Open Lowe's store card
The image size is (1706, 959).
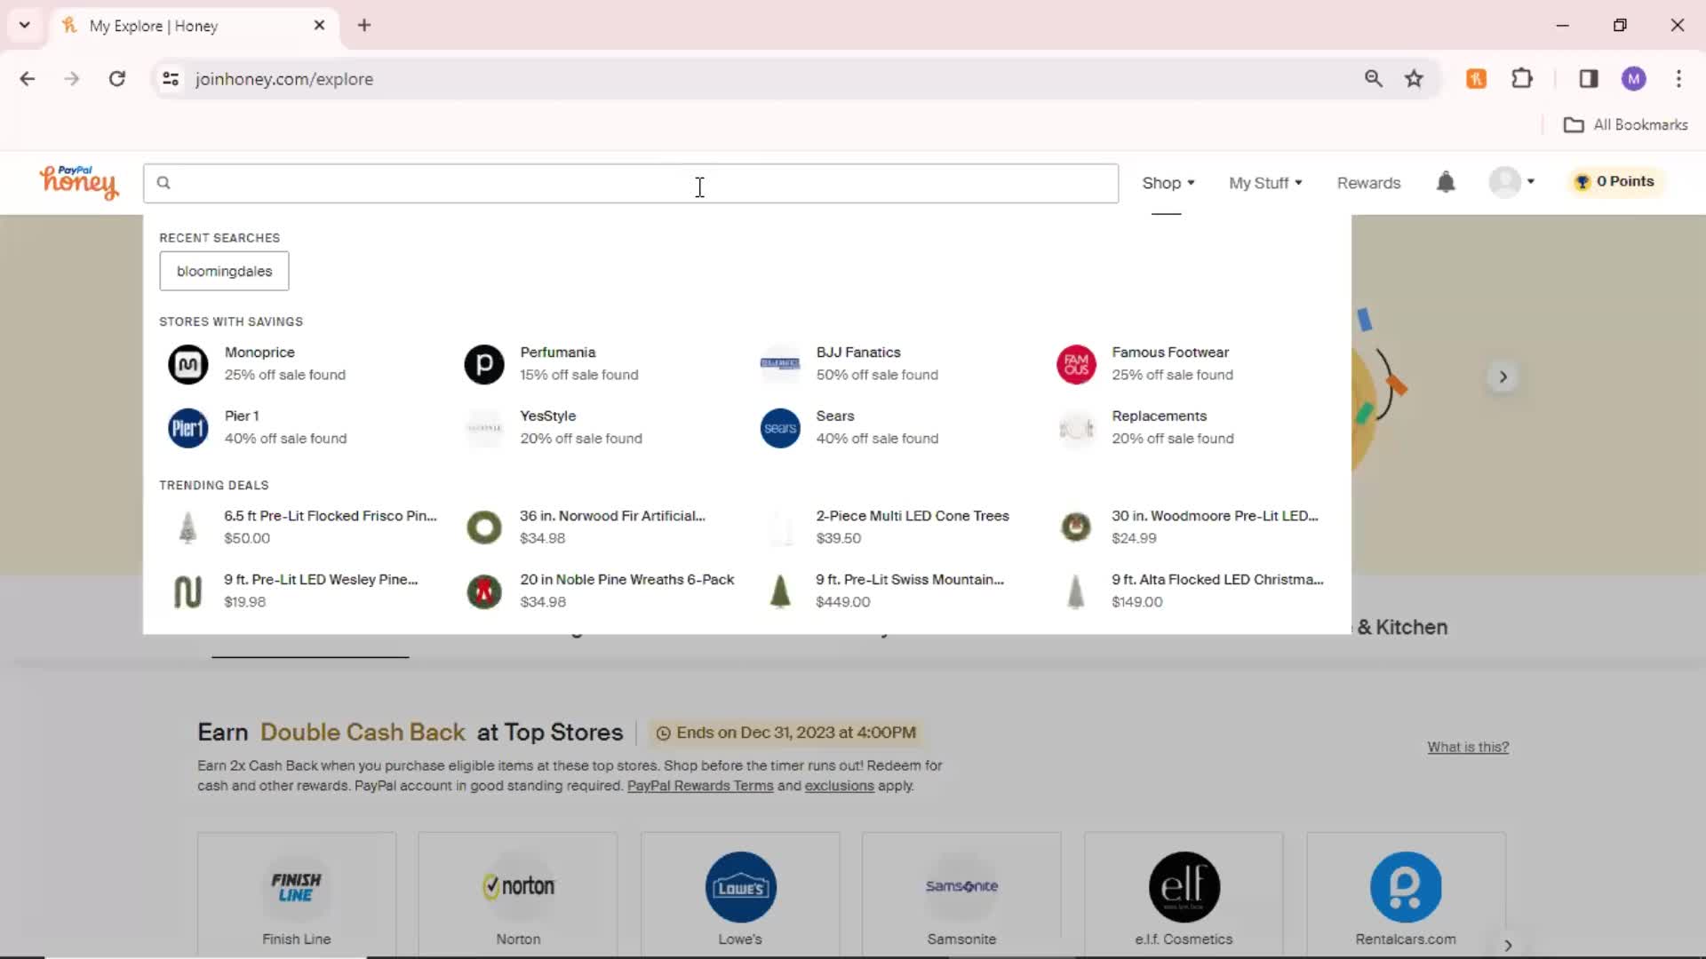740,895
